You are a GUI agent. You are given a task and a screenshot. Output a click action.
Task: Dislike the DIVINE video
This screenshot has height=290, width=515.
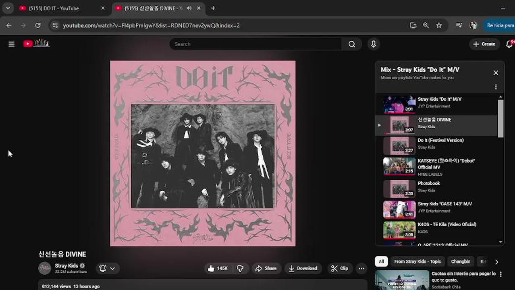tap(240, 268)
